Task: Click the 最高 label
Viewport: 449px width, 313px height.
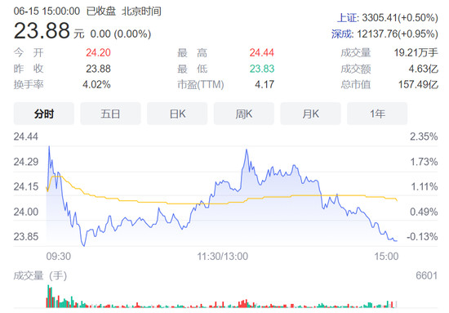Action: tap(192, 53)
